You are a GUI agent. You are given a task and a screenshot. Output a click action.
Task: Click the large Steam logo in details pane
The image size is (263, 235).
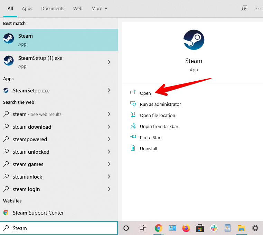tap(194, 40)
